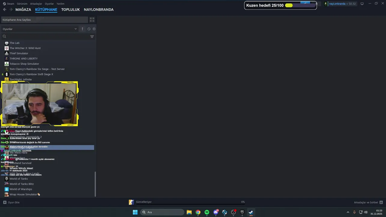Click the forward navigation arrow

[x=11, y=10]
